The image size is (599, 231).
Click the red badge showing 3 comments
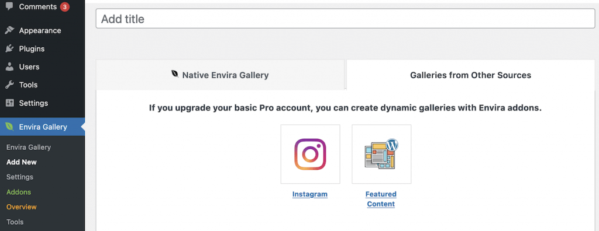pyautogui.click(x=64, y=7)
